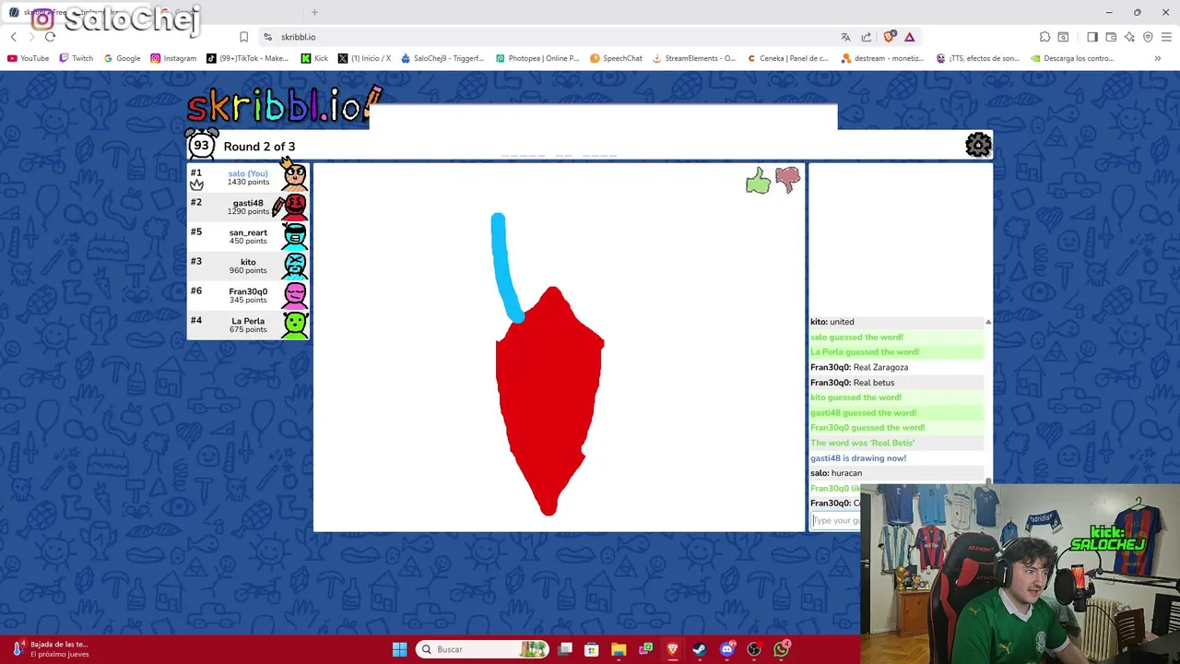Open File Explorer from taskbar
This screenshot has width=1180, height=664.
(619, 649)
